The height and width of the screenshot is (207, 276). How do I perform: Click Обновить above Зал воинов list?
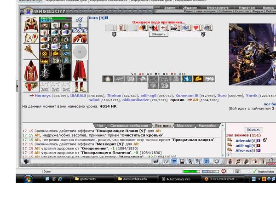click(x=253, y=130)
